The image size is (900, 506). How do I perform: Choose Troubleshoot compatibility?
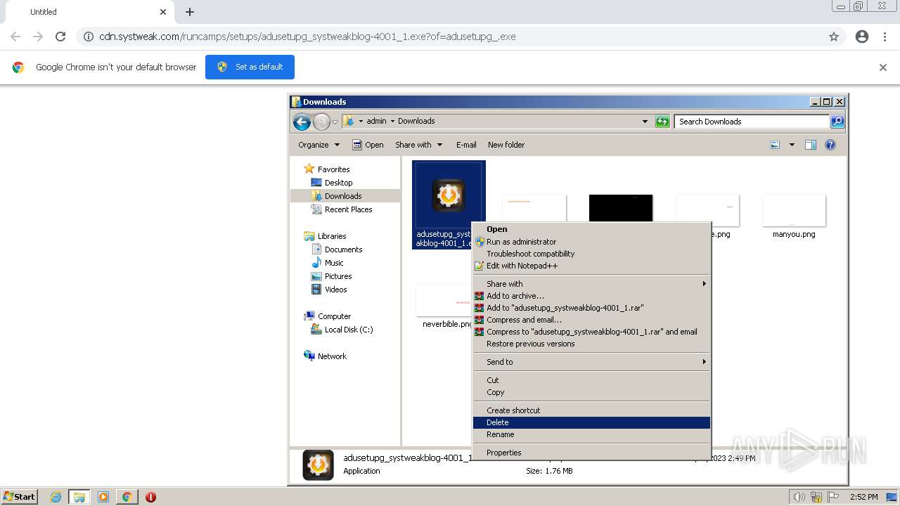click(x=591, y=254)
